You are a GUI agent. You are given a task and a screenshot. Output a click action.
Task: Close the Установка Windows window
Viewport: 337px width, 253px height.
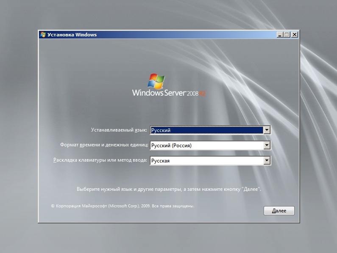[x=295, y=35]
